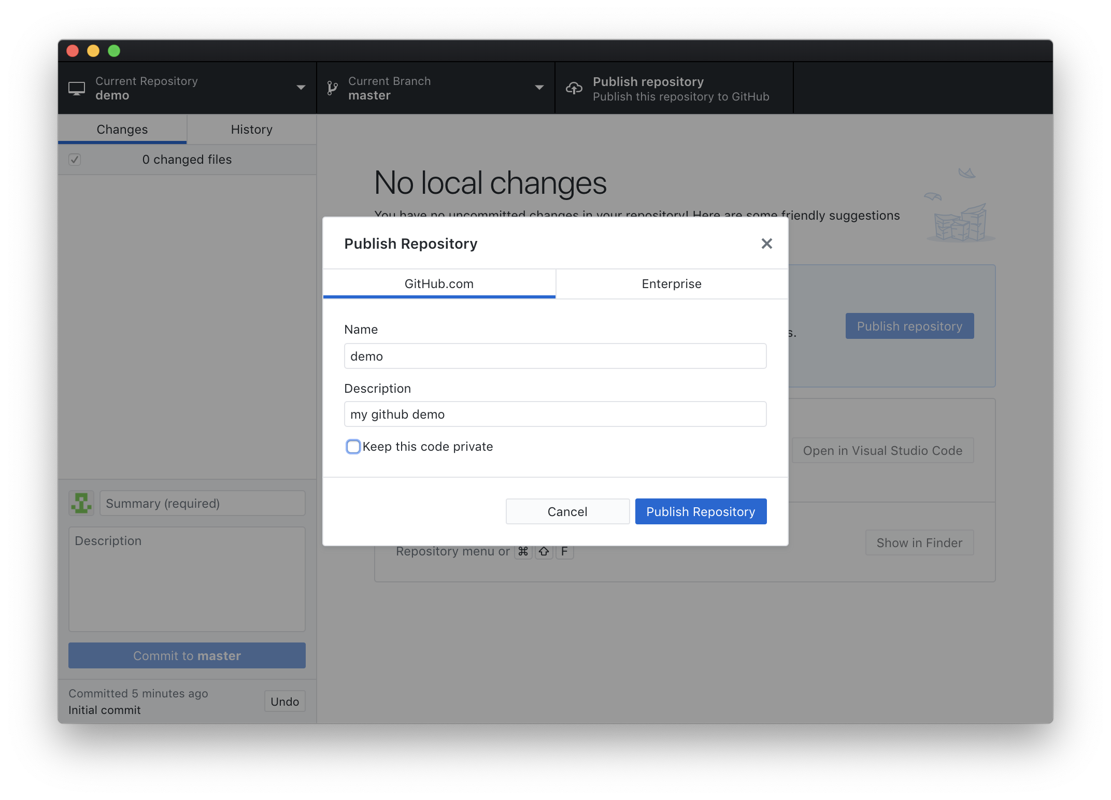Click the git branch icon in toolbar
1111x800 pixels.
click(332, 88)
